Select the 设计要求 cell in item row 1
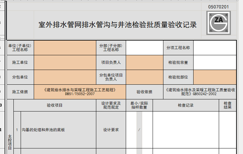243x154 pixels. pos(111,130)
